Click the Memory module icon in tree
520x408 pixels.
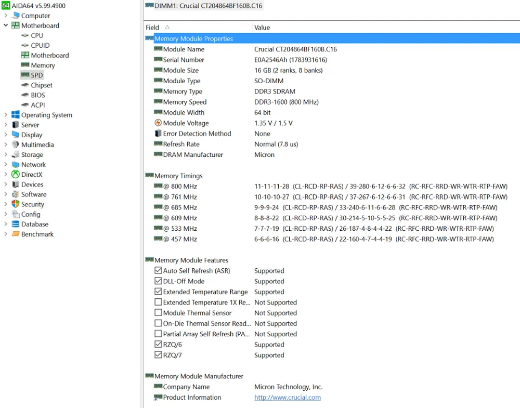25,64
